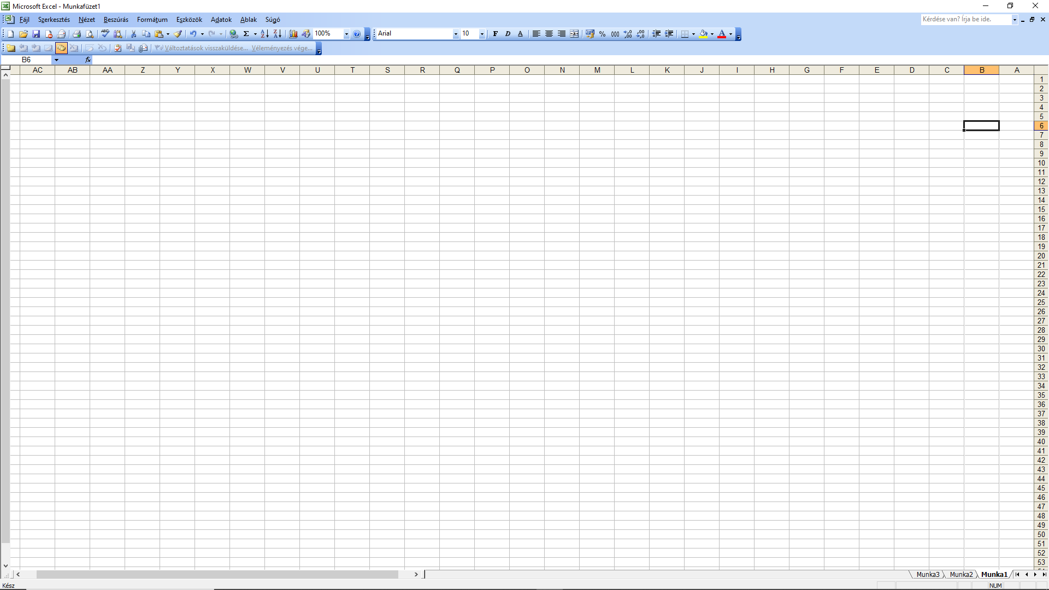Toggle underline formatting with A button

520,34
